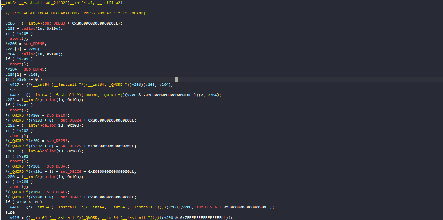Select the line v204[1] = v205;

[23, 74]
